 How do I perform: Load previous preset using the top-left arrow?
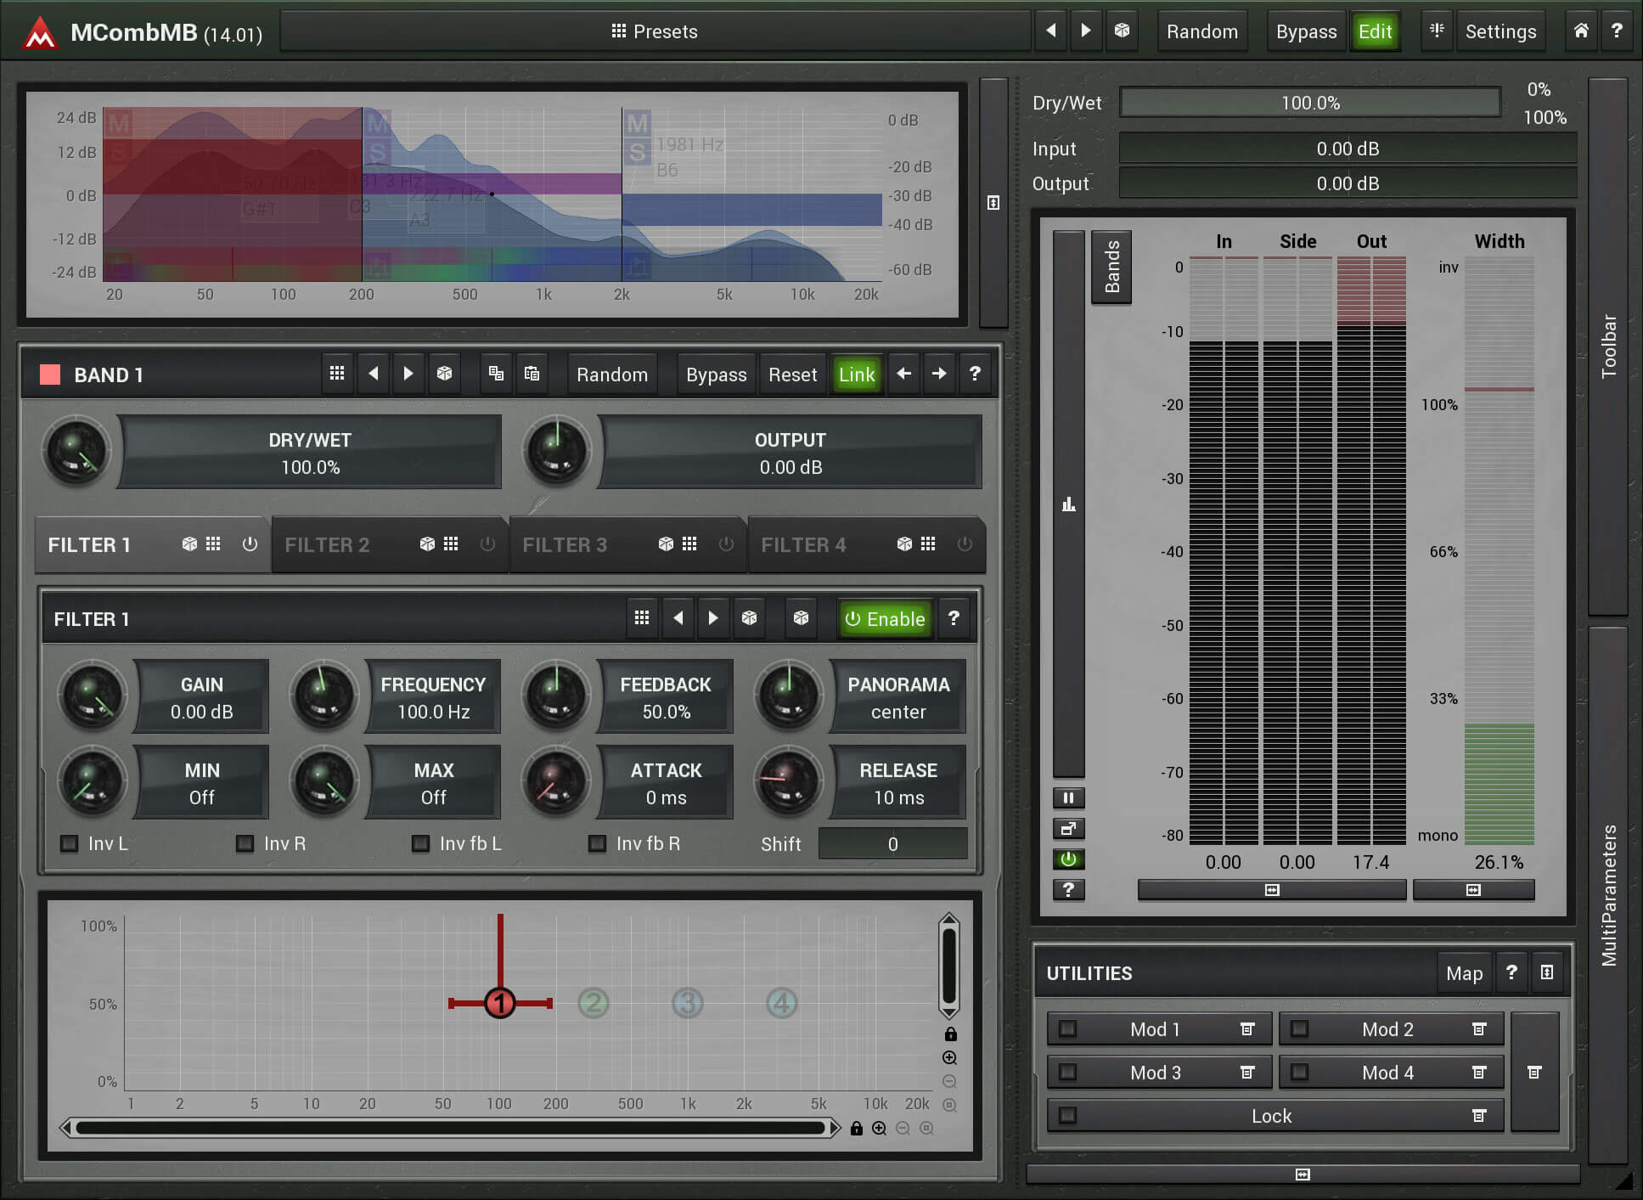click(x=1051, y=31)
